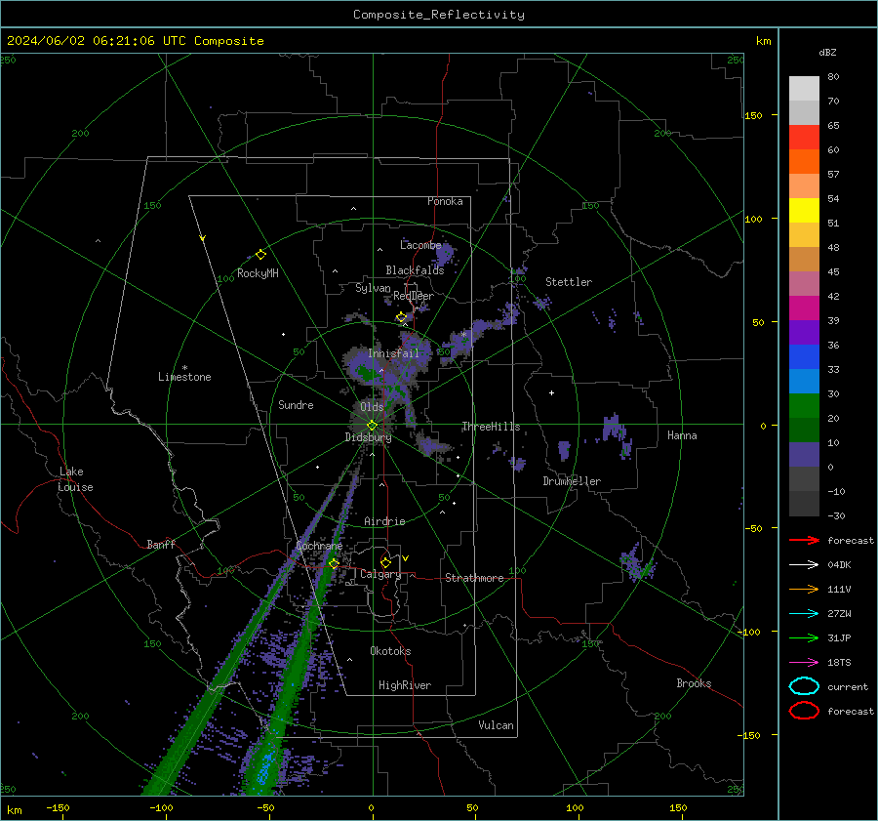Select the magenta swatch in dBZ legend

click(804, 308)
